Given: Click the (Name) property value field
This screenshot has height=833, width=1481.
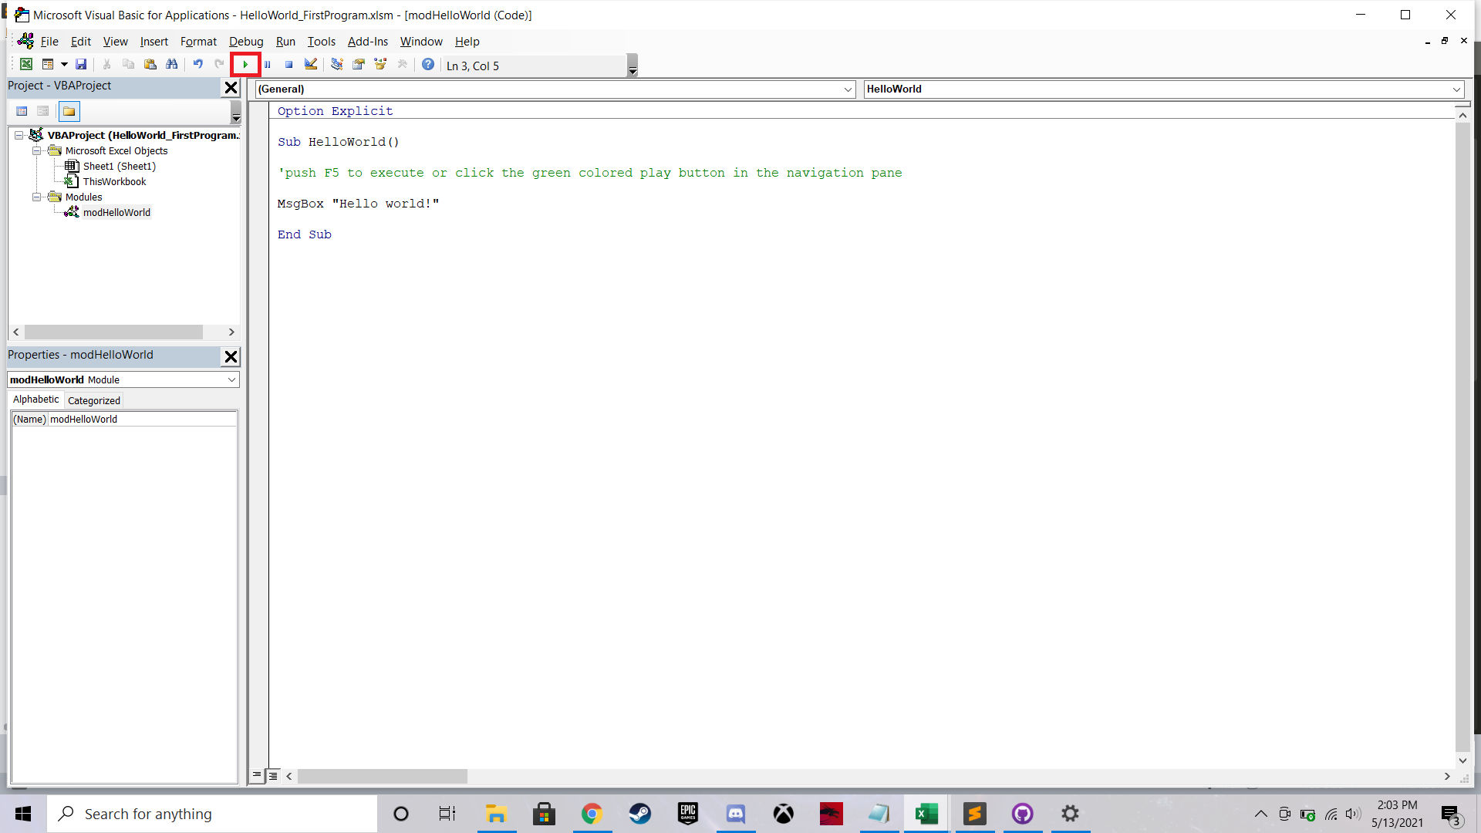Looking at the screenshot, I should (143, 419).
